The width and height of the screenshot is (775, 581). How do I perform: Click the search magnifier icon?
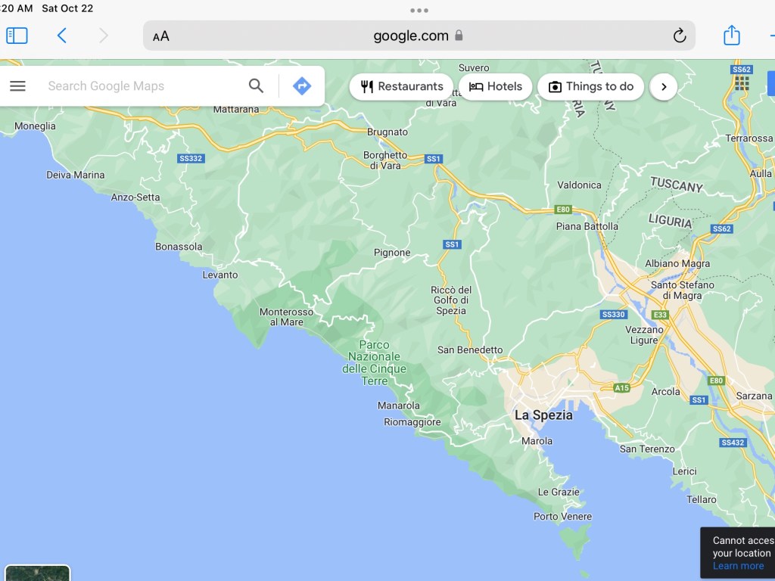click(257, 86)
